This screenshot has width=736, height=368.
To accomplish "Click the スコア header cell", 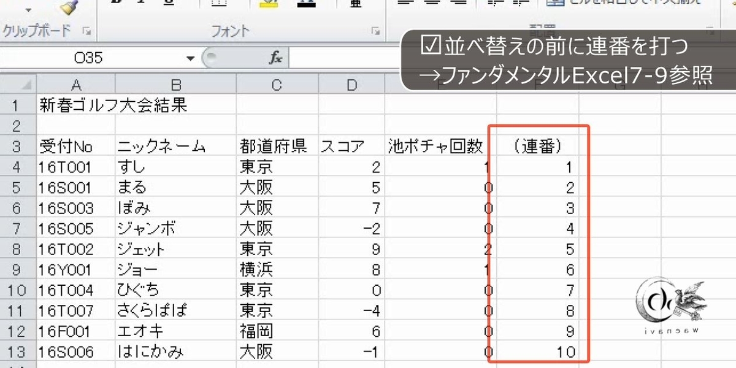I will pos(351,146).
